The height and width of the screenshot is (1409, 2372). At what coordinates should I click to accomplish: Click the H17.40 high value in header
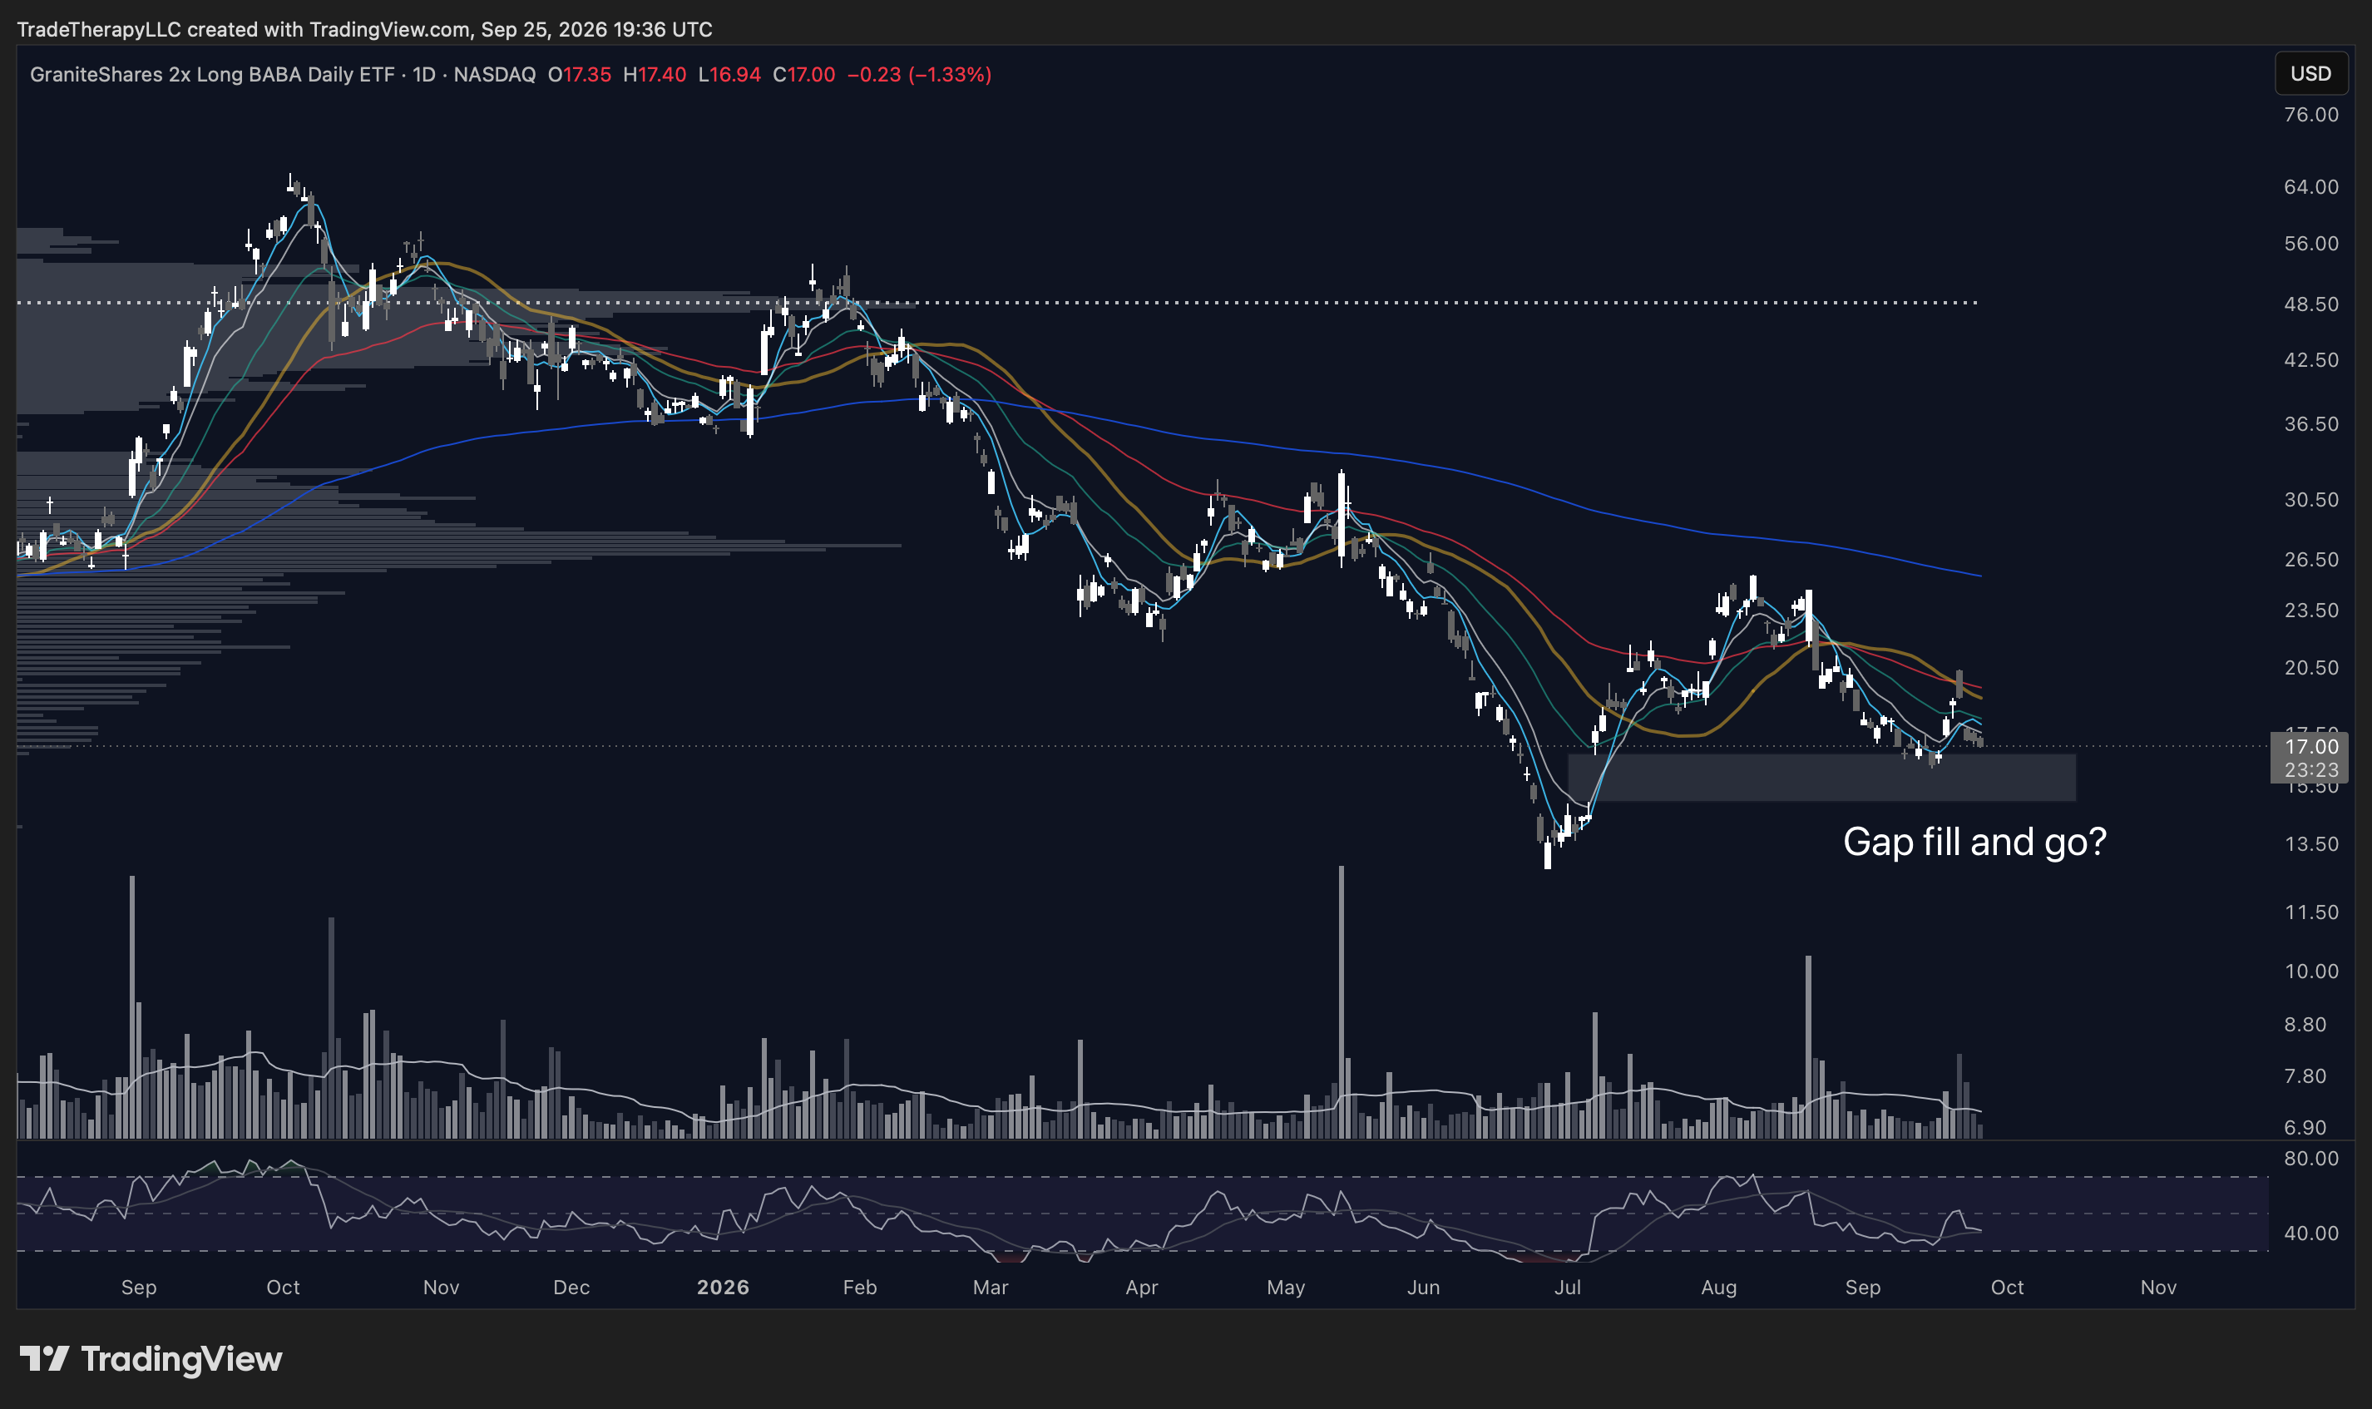pyautogui.click(x=654, y=74)
